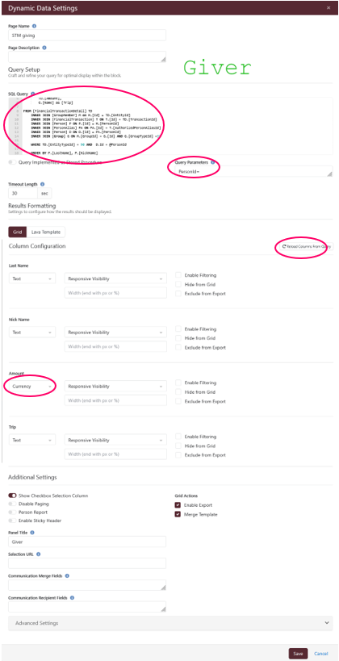Click the Selection URL help icon

[39, 554]
